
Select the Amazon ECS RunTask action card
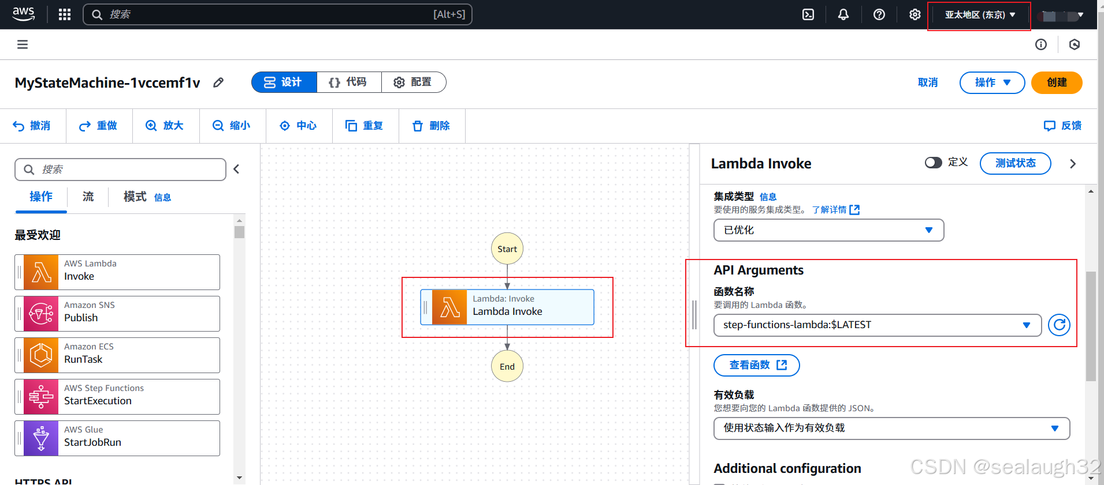point(117,355)
